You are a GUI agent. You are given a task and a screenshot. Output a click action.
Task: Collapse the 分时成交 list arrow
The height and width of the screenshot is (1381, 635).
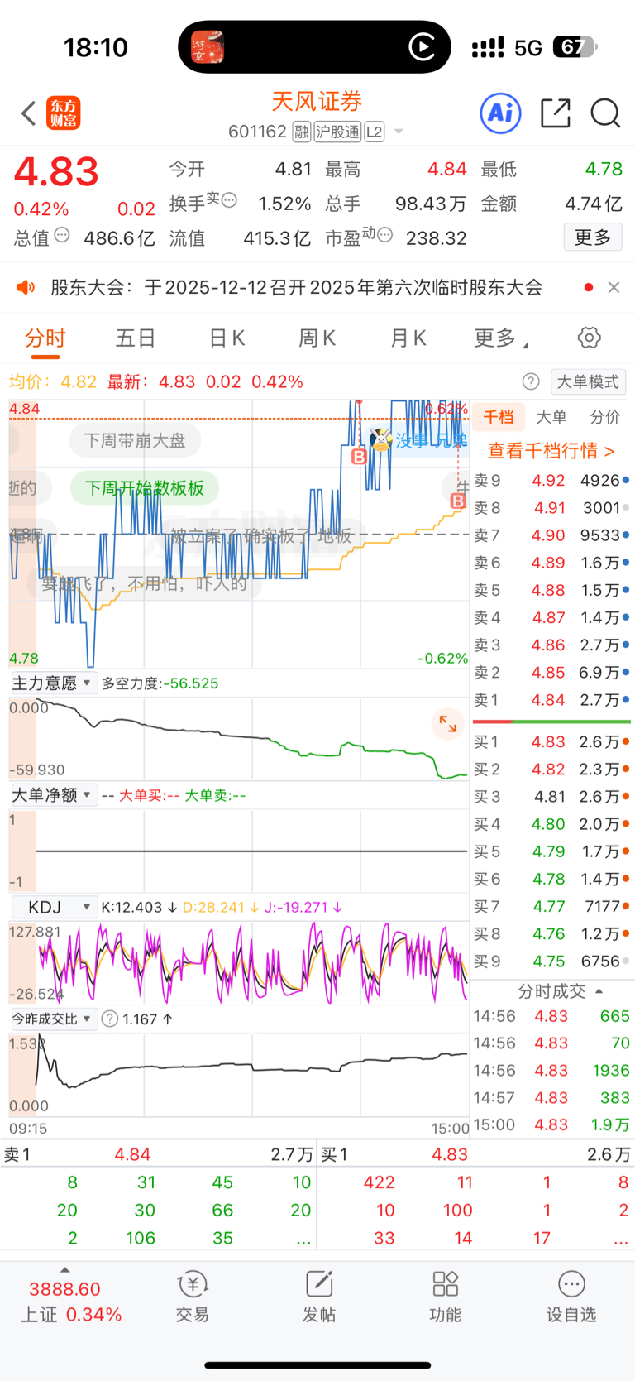[x=599, y=990]
